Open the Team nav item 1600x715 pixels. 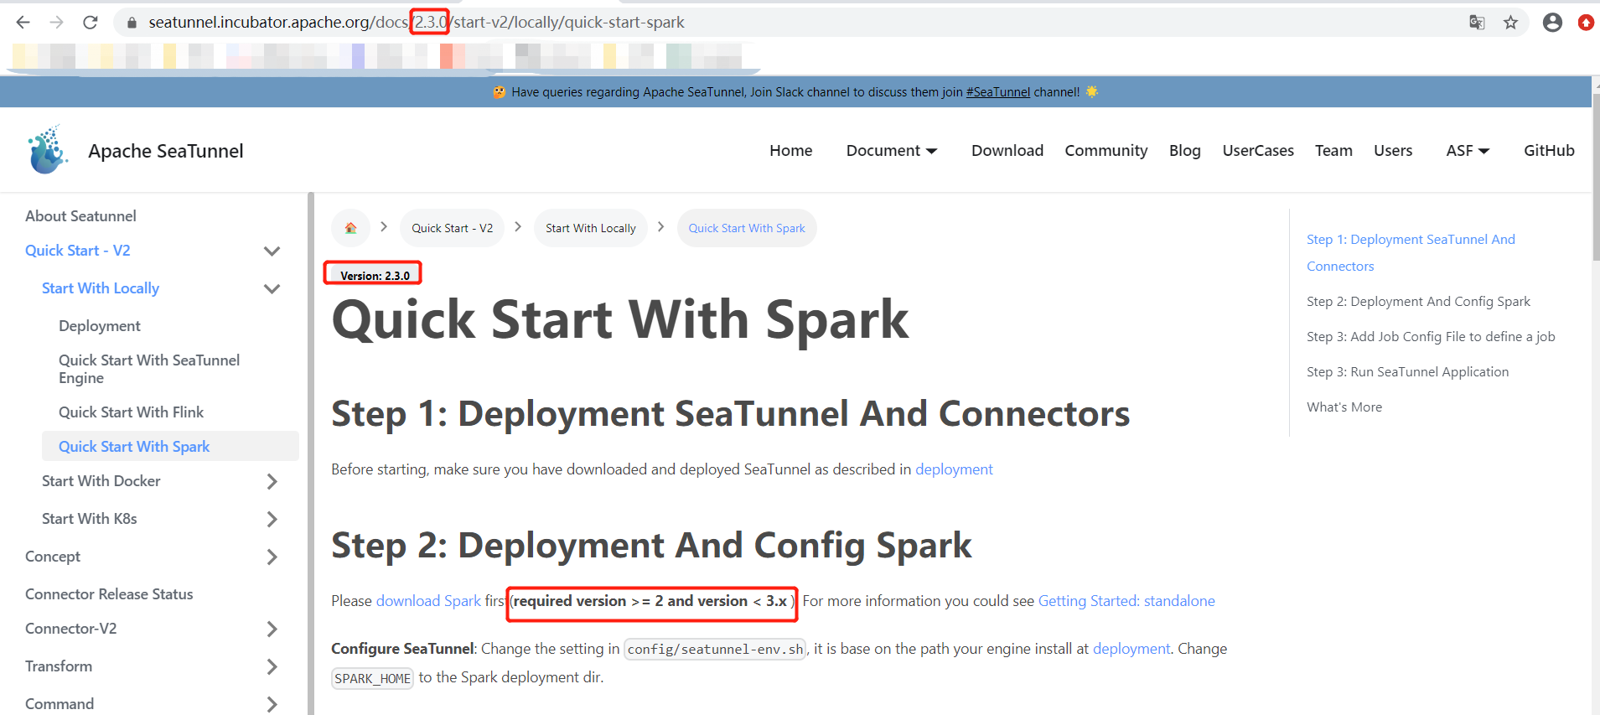(x=1333, y=150)
